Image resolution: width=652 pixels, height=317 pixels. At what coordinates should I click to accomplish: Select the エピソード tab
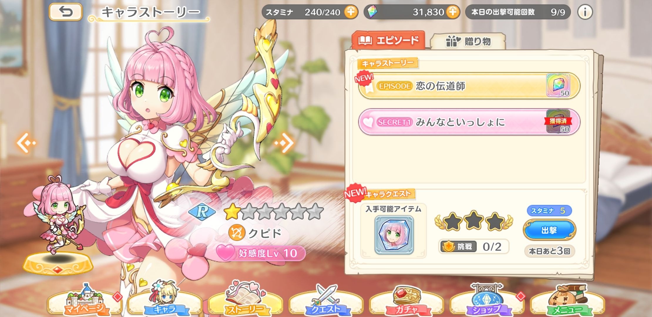388,40
